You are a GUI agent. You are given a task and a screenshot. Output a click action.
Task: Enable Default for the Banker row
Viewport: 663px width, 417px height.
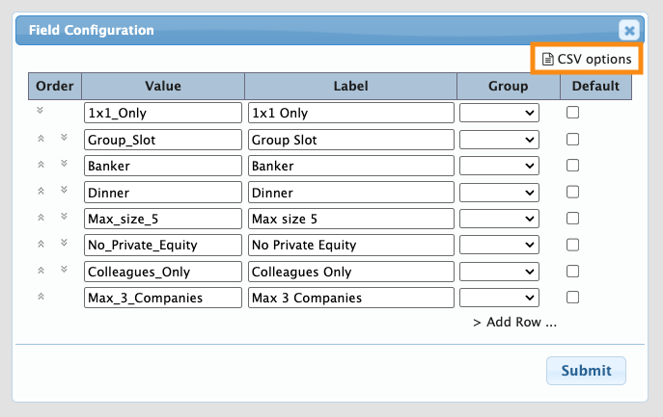[x=572, y=166]
